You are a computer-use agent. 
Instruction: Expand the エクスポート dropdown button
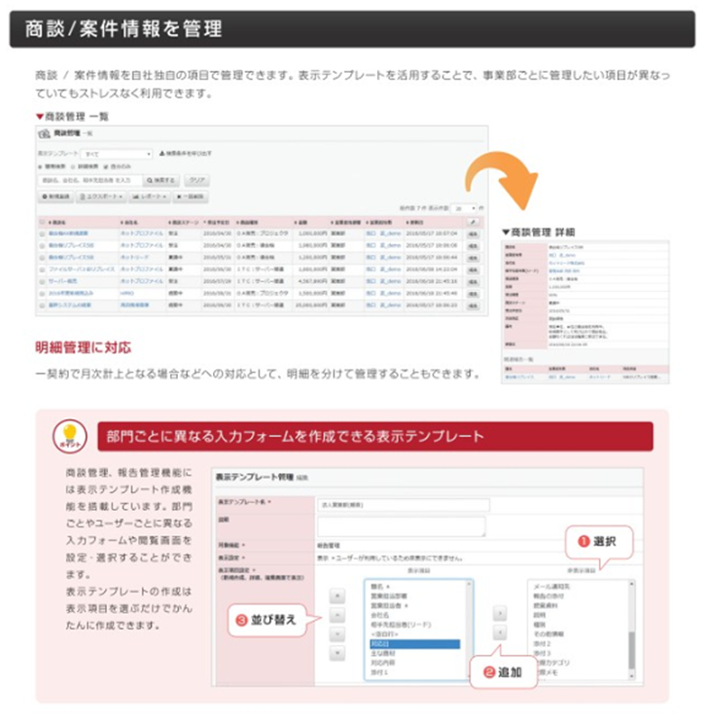tap(105, 196)
